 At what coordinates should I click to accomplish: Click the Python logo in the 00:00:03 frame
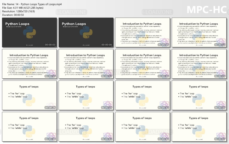[x=29, y=32]
